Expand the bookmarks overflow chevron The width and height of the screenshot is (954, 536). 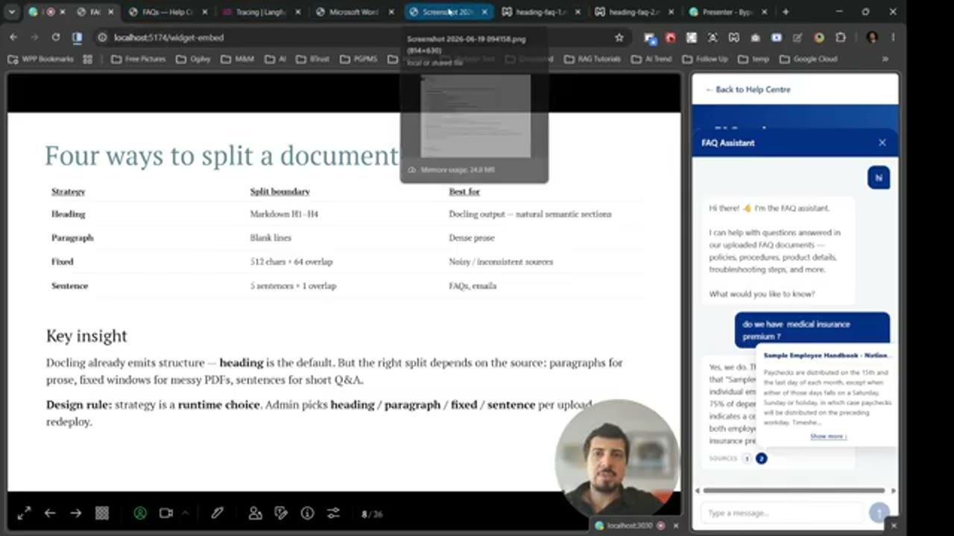click(x=885, y=59)
